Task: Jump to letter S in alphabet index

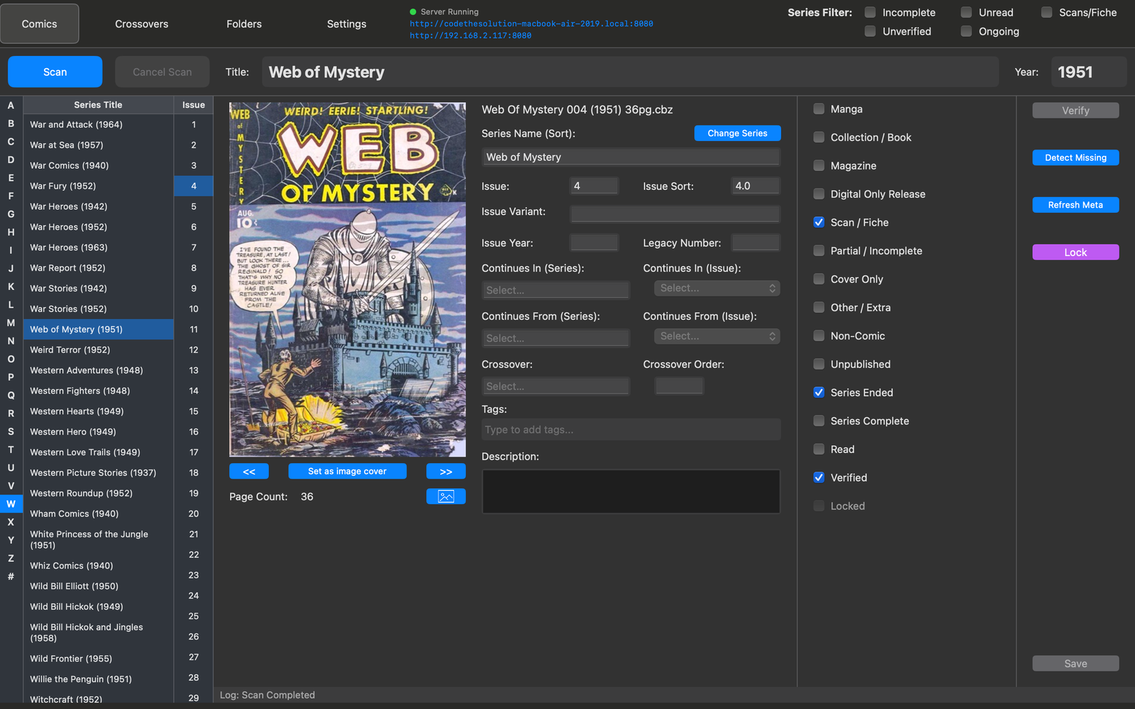Action: [x=11, y=431]
